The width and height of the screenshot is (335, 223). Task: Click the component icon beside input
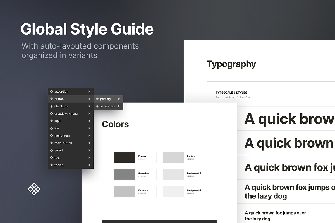[x=52, y=121]
